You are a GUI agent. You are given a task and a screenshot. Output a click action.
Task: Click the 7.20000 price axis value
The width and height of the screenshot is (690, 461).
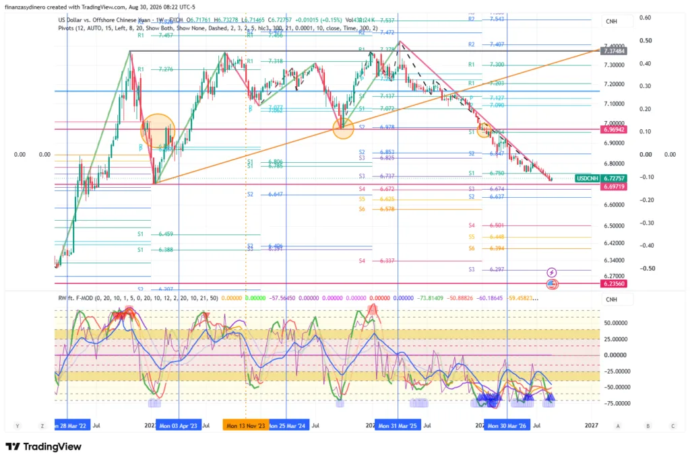point(614,84)
